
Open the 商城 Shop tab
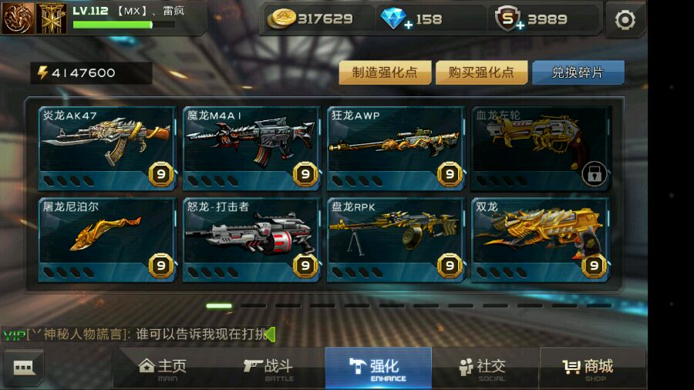coord(588,368)
